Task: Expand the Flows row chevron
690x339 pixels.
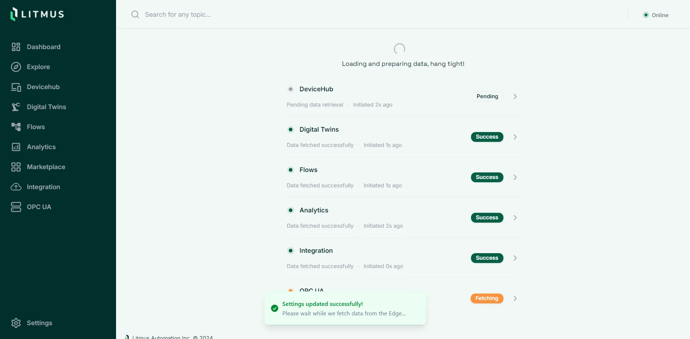Action: [x=515, y=178]
